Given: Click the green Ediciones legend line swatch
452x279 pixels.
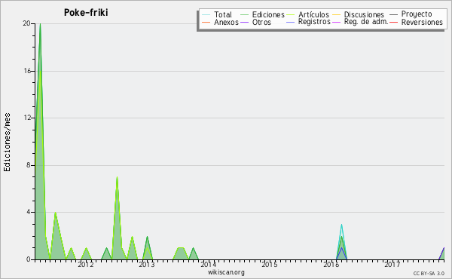Looking at the screenshot, I should pyautogui.click(x=244, y=15).
